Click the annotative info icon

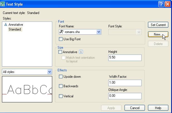[81, 52]
